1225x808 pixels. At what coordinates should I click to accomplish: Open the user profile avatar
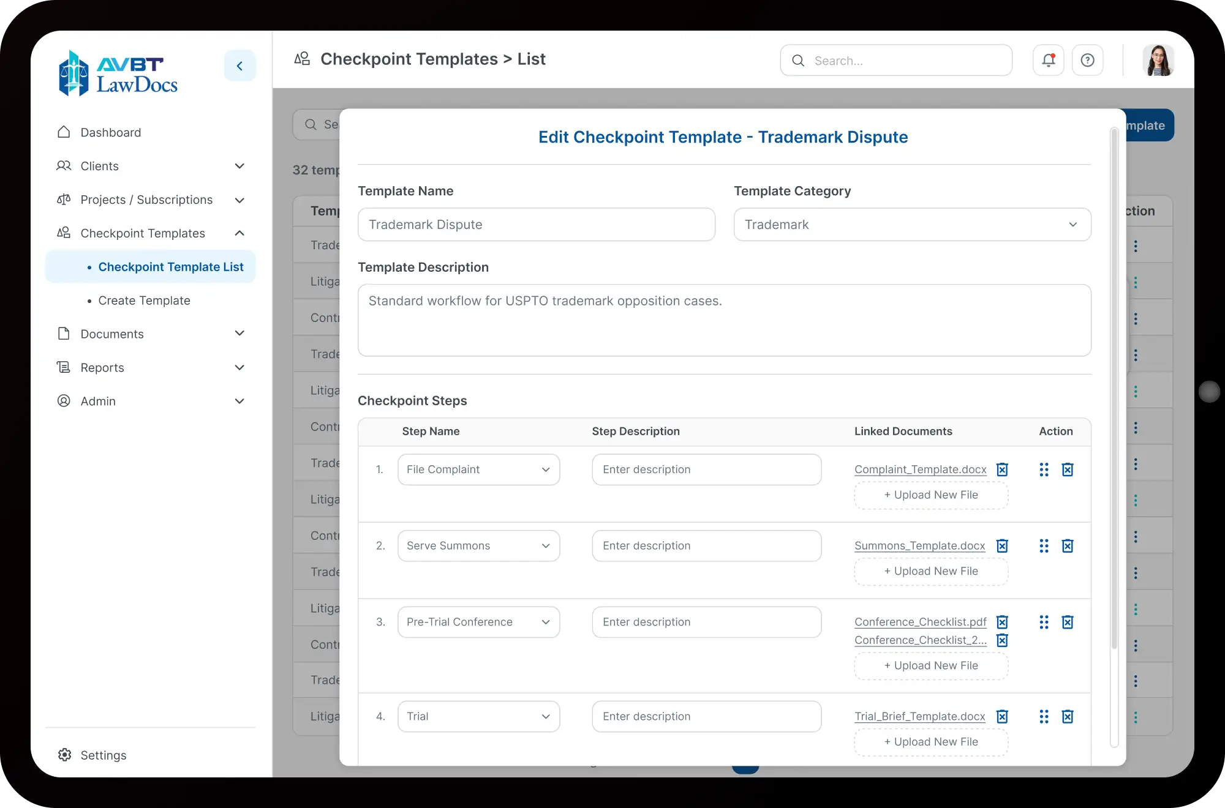pos(1158,60)
